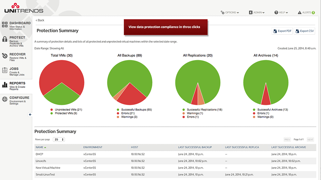Open Jobs create and manage section
Image resolution: width=321 pixels, height=180 pixels.
[x=16, y=71]
